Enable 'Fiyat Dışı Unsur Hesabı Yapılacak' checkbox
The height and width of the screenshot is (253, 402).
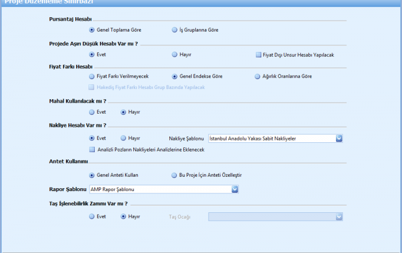click(258, 55)
